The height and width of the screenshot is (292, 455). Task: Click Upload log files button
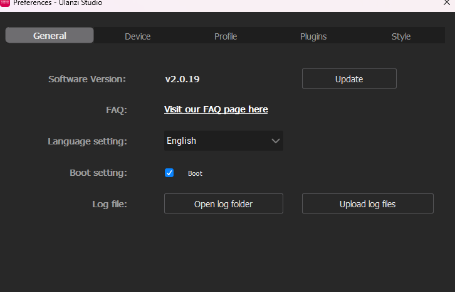368,203
